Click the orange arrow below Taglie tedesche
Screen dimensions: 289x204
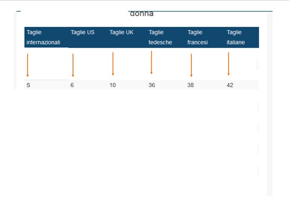click(152, 63)
